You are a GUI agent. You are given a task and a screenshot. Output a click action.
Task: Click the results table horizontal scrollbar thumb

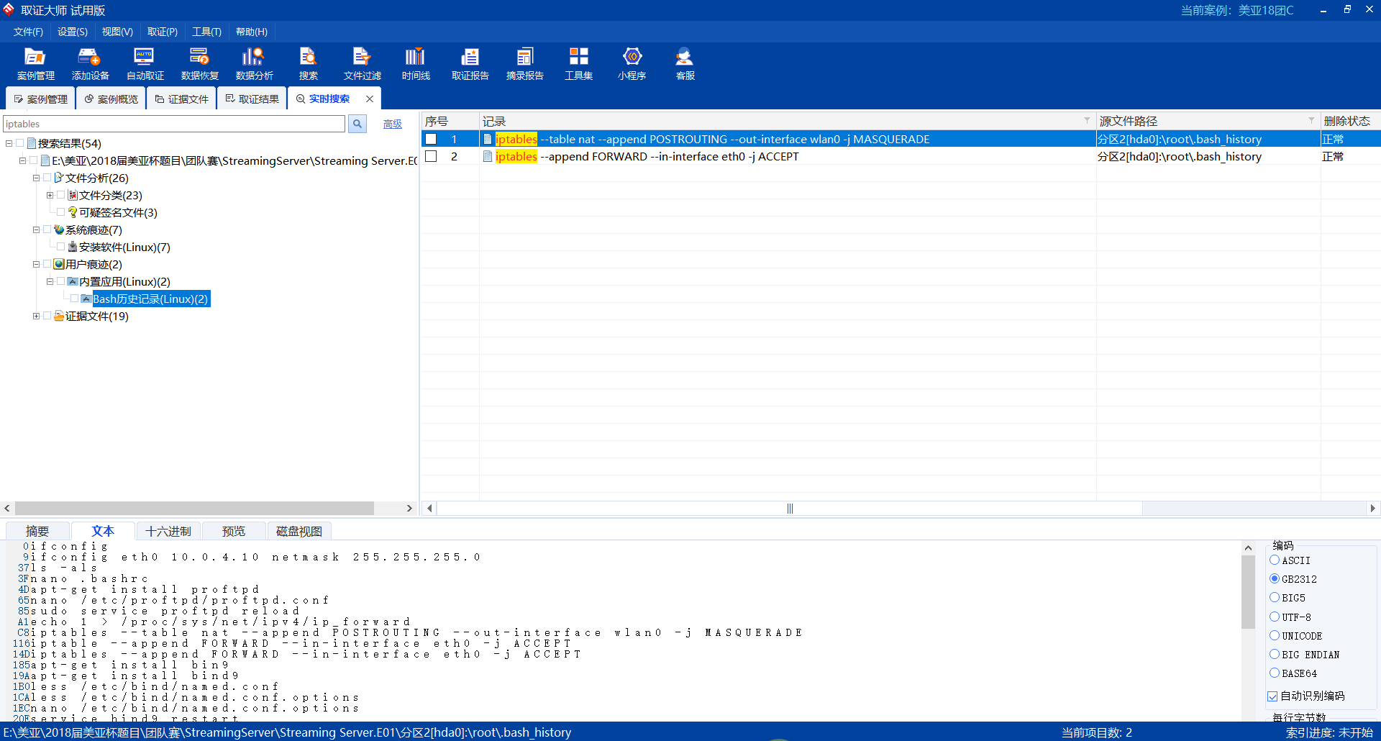(x=789, y=508)
